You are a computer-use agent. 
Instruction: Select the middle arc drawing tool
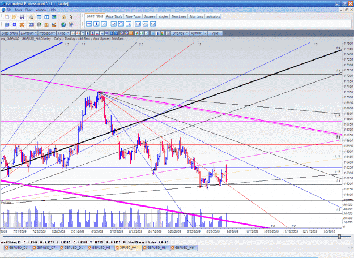[121, 24]
